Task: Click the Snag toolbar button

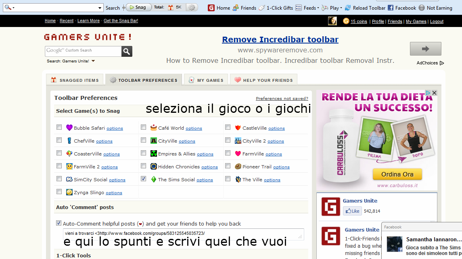Action: tap(139, 7)
